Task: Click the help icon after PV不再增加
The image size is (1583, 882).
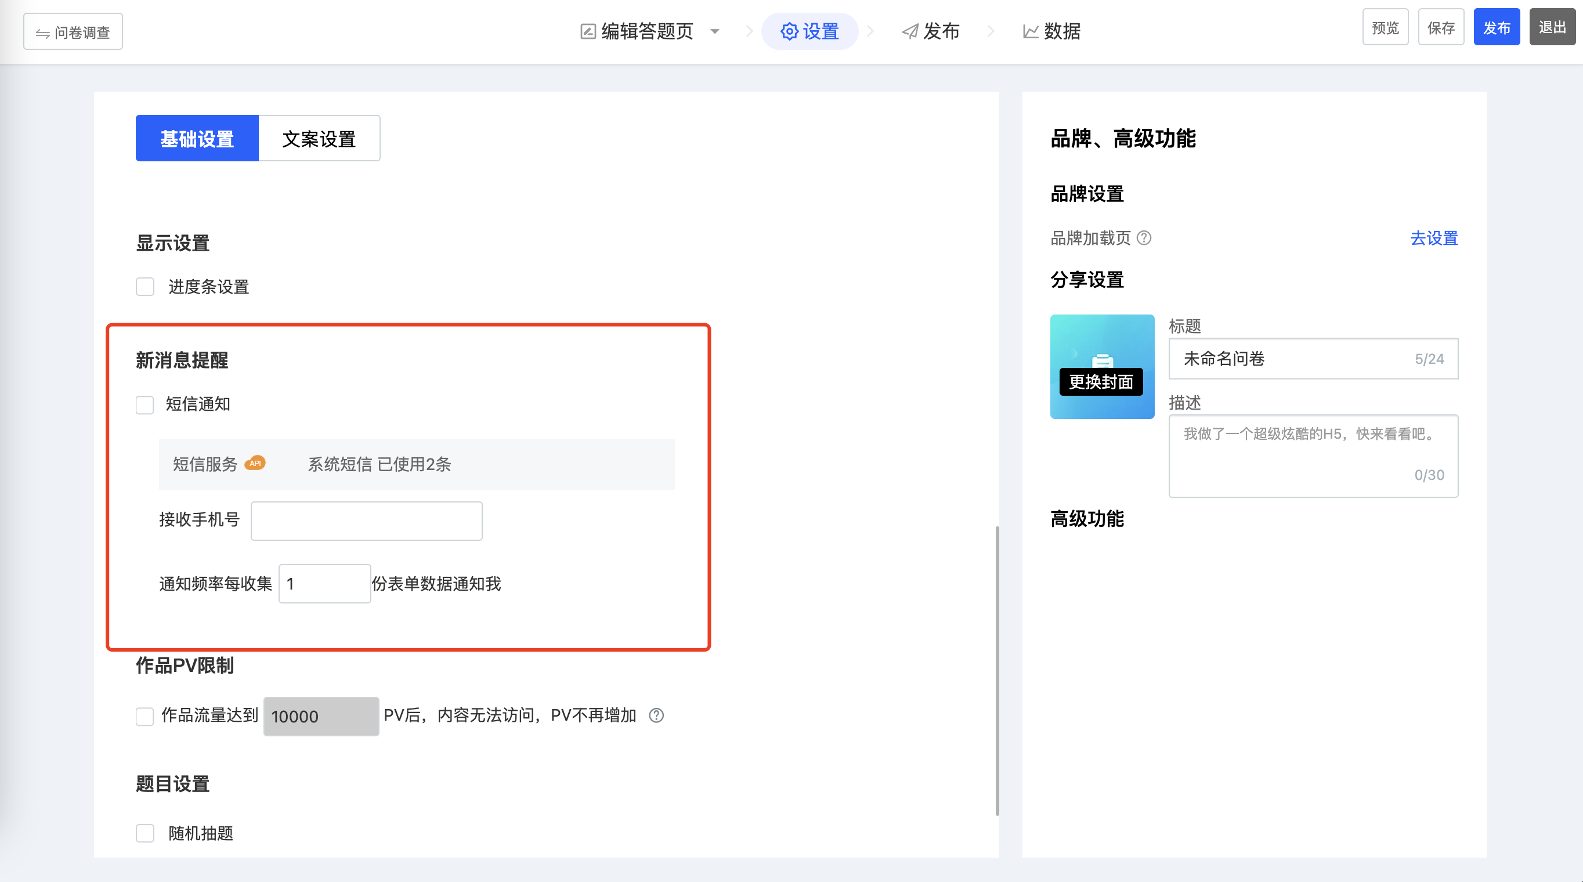Action: tap(656, 715)
